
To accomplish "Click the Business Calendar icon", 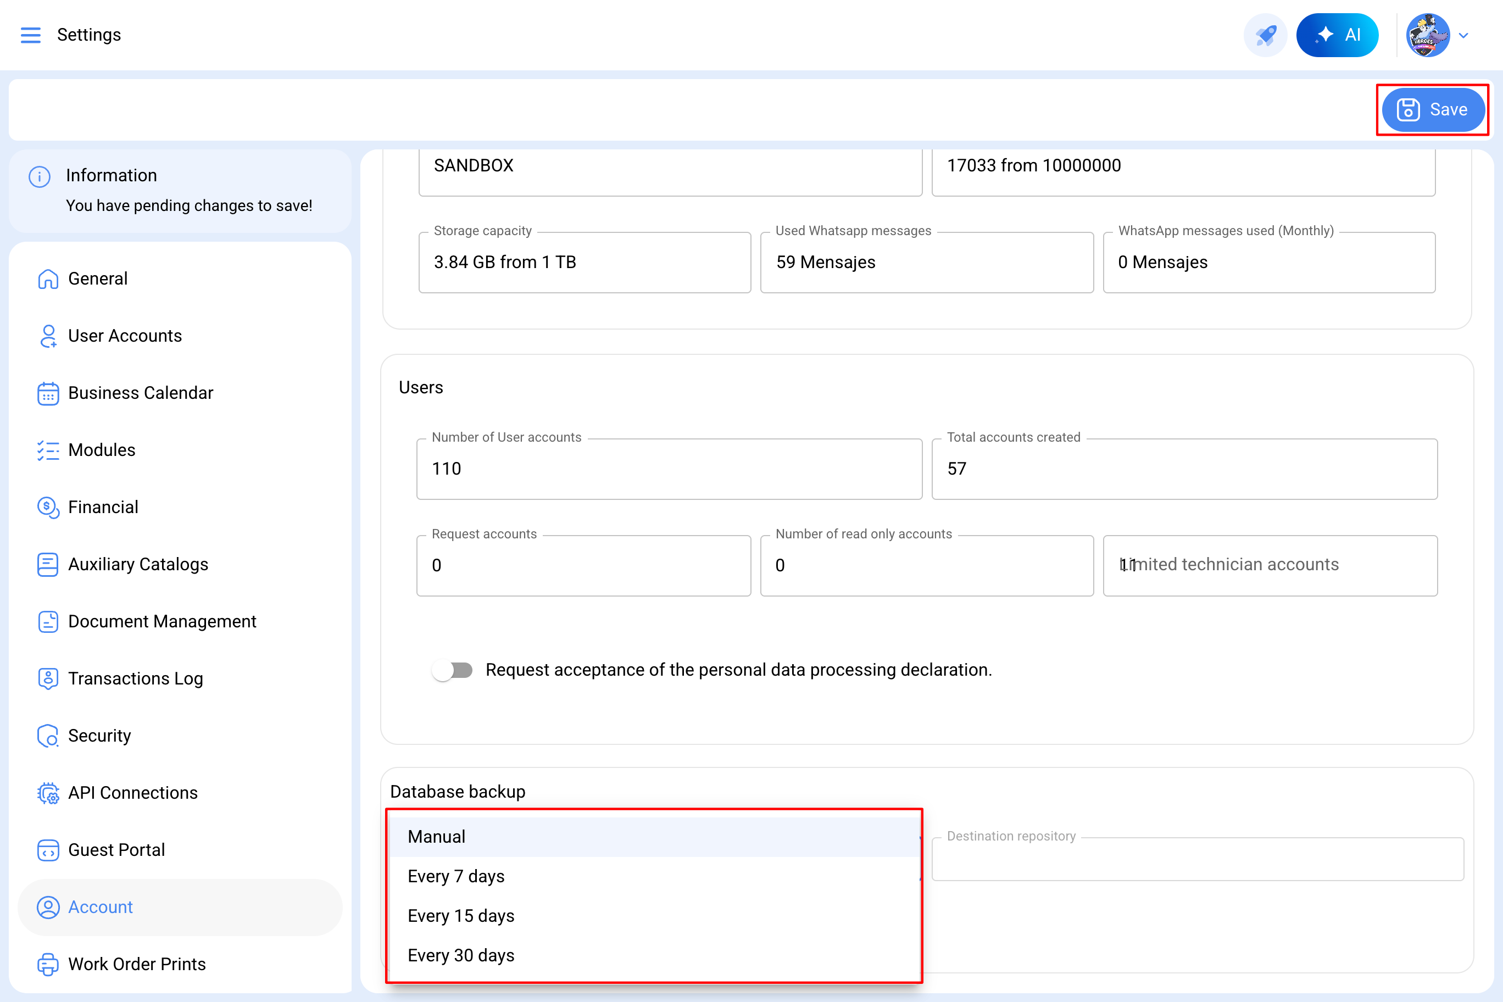I will (48, 393).
